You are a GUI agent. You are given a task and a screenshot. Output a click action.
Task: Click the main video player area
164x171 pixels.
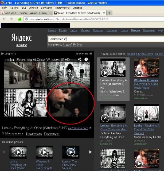47,90
